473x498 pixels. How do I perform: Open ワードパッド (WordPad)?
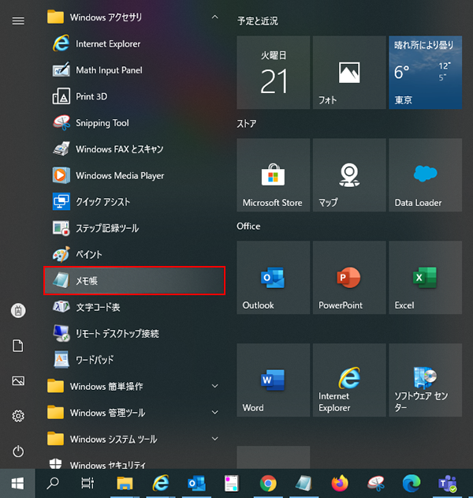coord(95,360)
